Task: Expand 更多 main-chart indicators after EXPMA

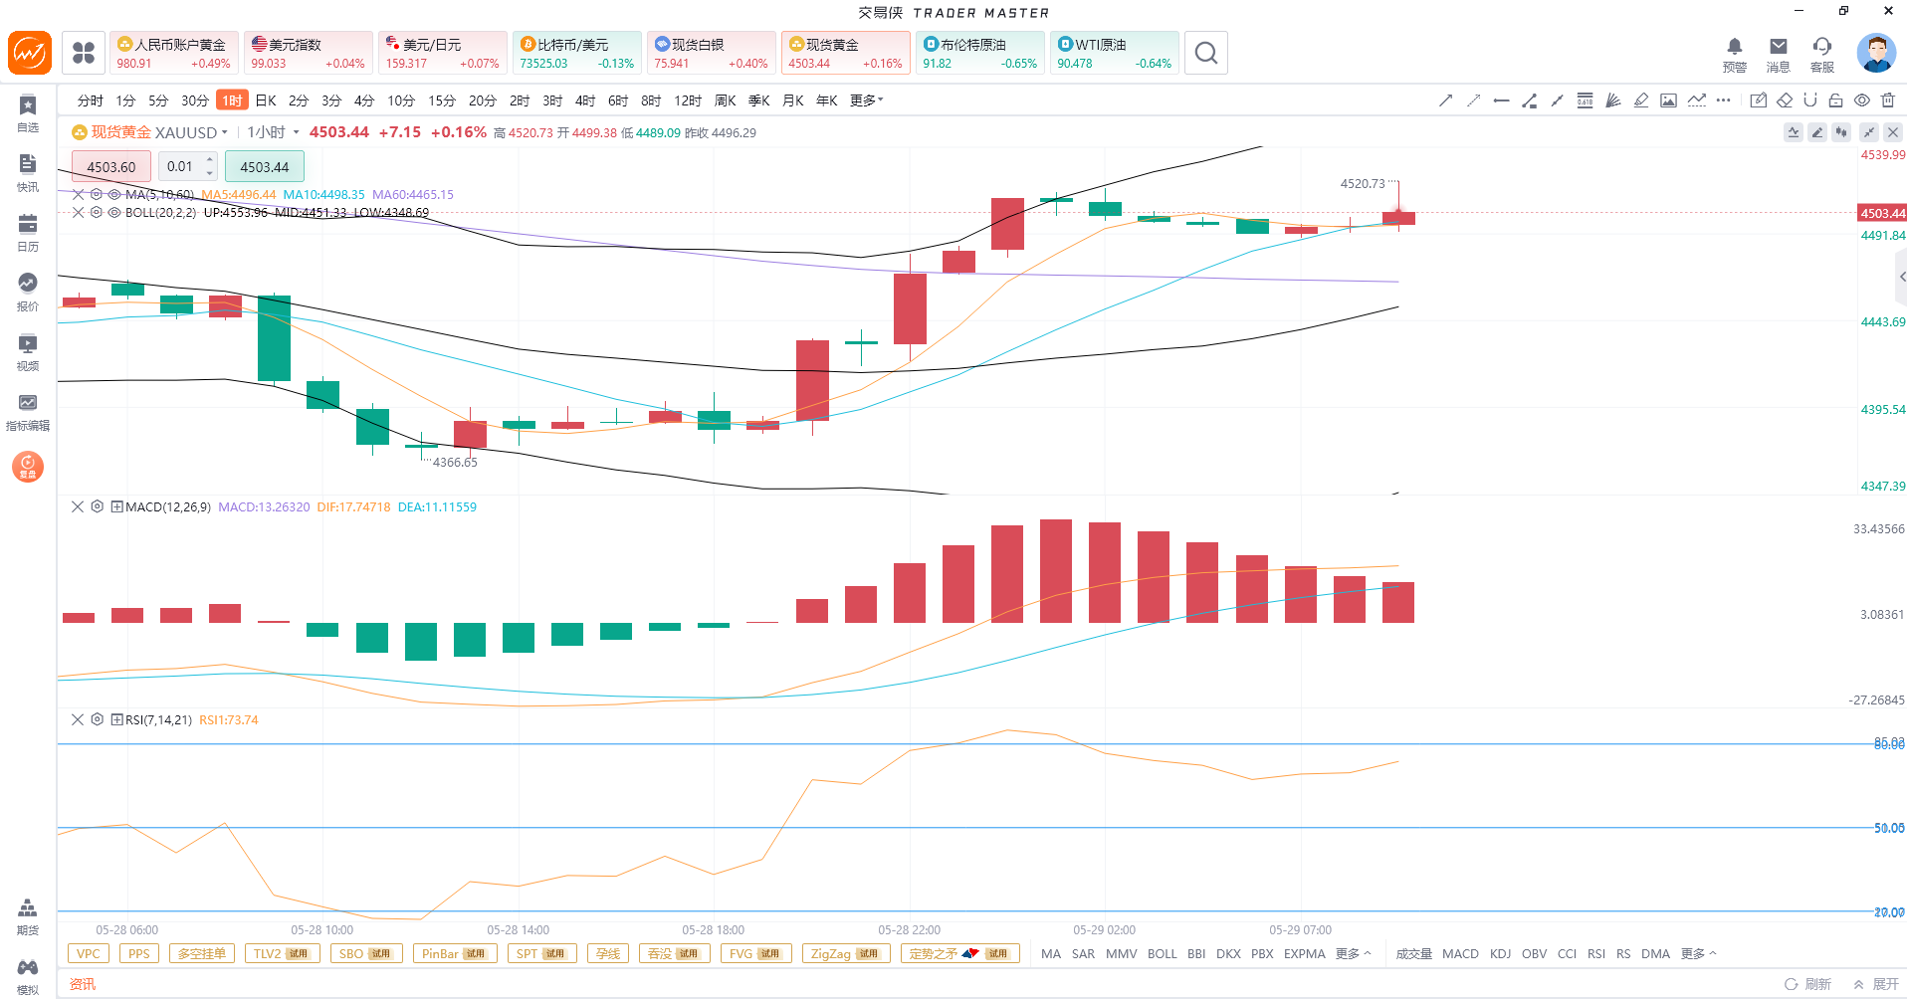Action: [1353, 954]
